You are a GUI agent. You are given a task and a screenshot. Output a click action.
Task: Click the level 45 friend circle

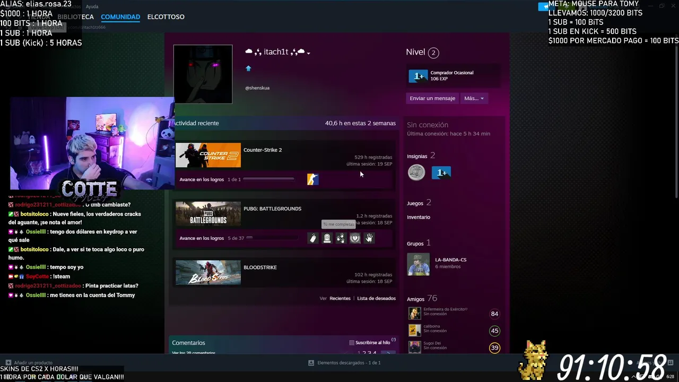point(494,331)
